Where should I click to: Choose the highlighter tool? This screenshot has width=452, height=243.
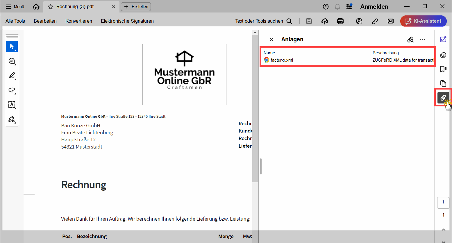coord(12,76)
